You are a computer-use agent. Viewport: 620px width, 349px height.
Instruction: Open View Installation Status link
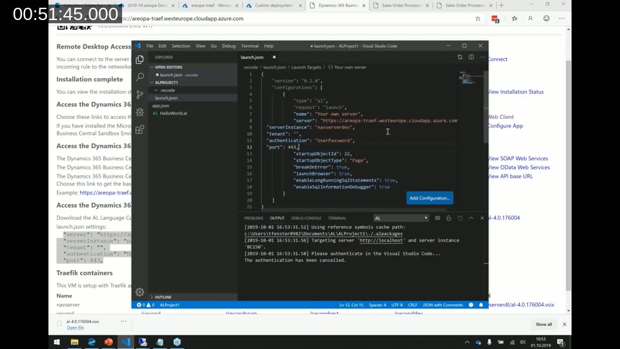tap(516, 92)
